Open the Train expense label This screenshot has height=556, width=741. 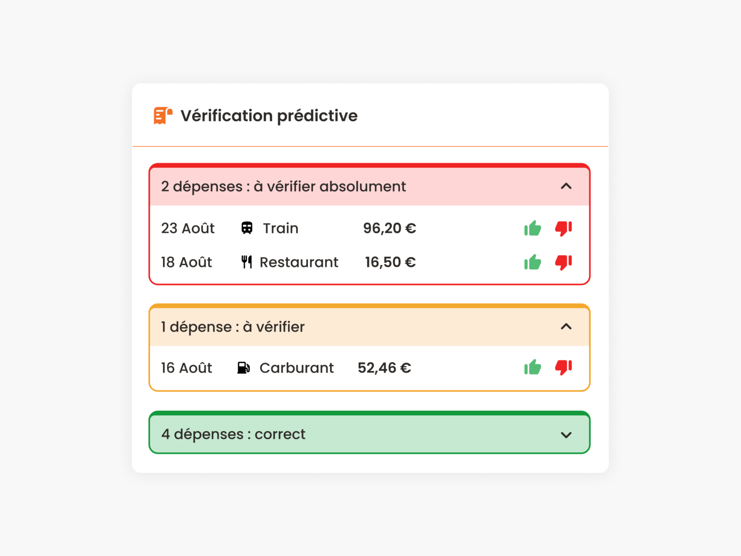280,228
